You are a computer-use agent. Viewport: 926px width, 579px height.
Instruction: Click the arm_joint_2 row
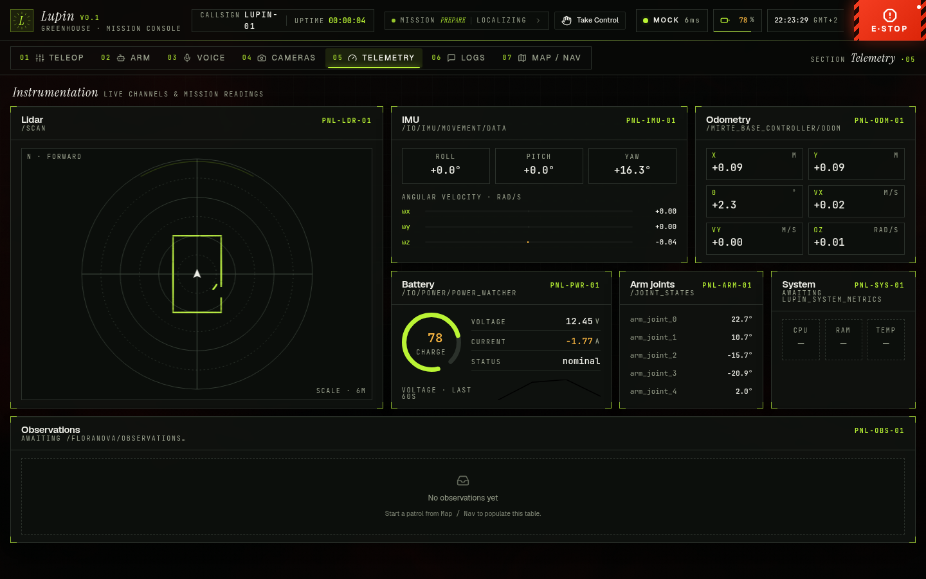(x=691, y=355)
